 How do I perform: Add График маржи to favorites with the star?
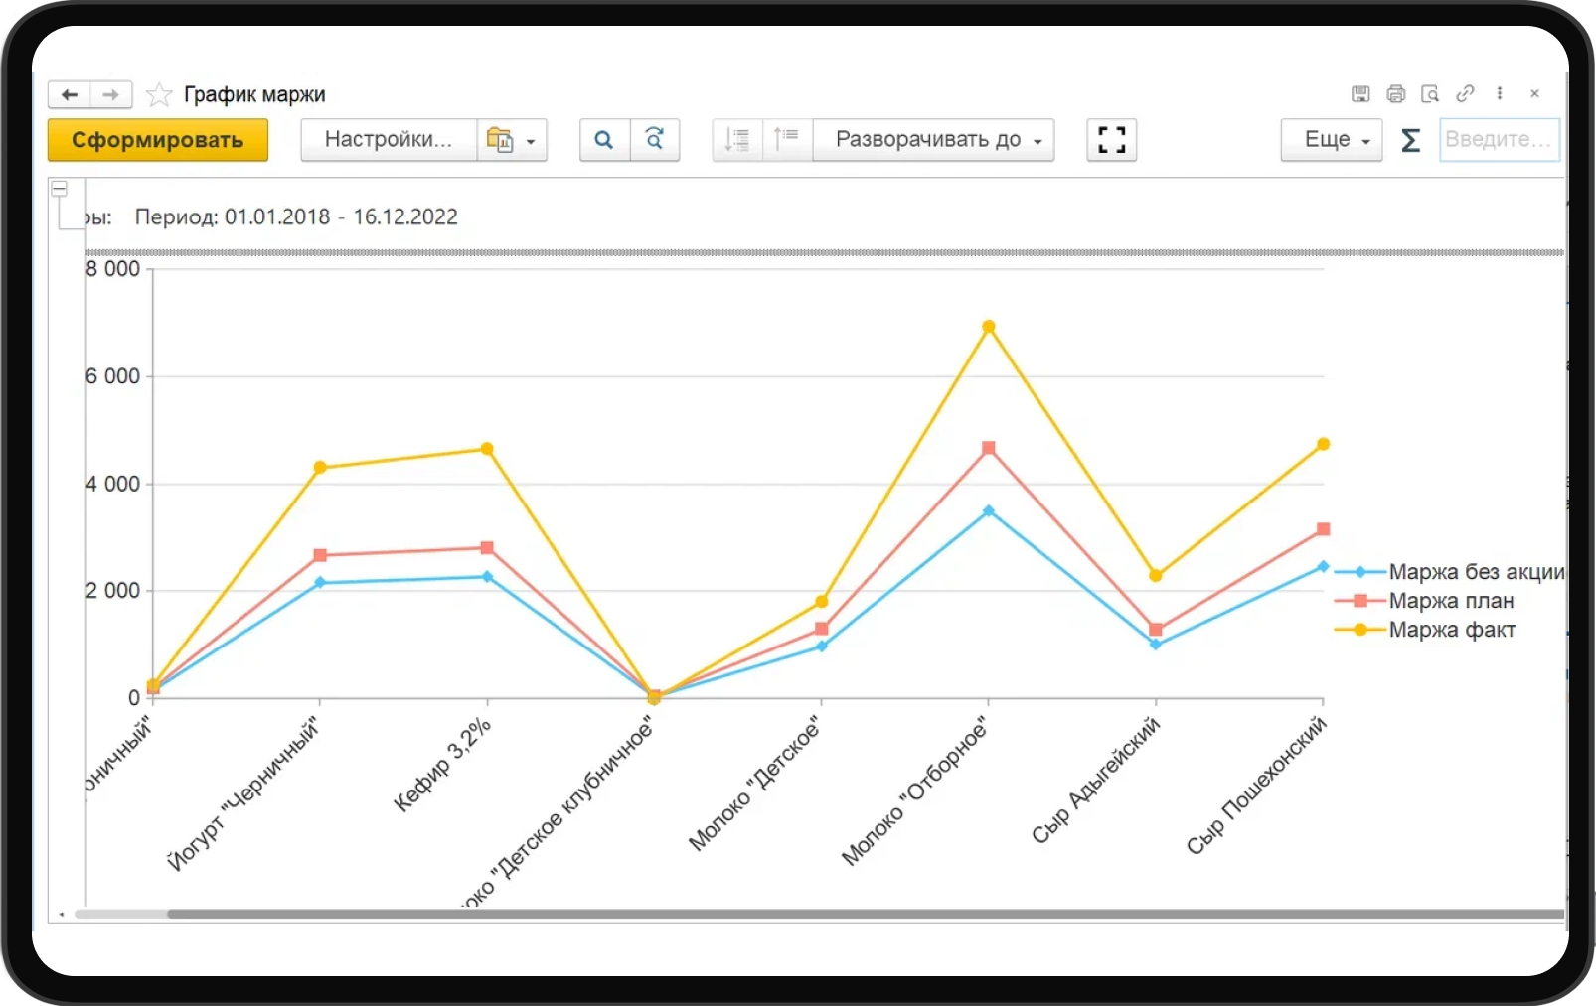click(x=159, y=94)
